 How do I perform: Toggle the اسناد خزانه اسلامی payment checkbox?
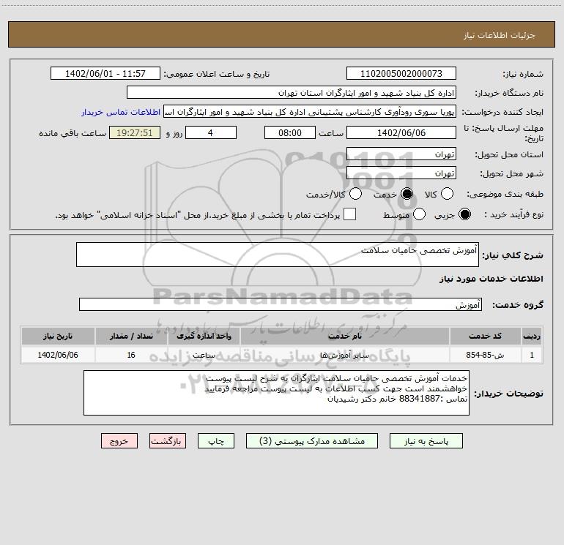349,214
